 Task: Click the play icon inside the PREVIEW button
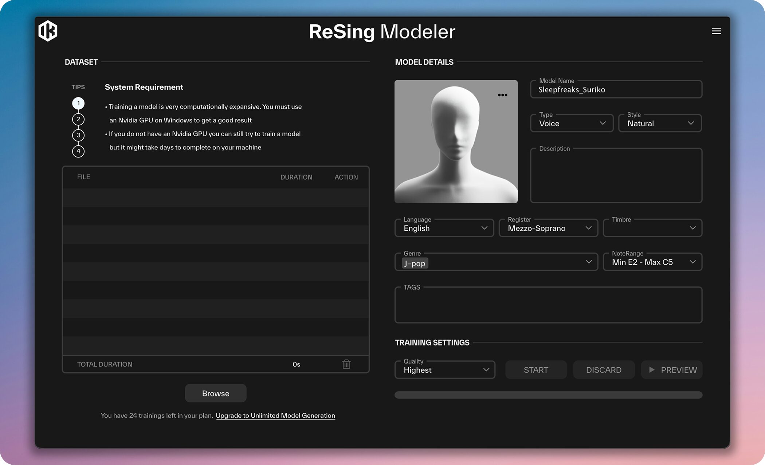(x=652, y=370)
